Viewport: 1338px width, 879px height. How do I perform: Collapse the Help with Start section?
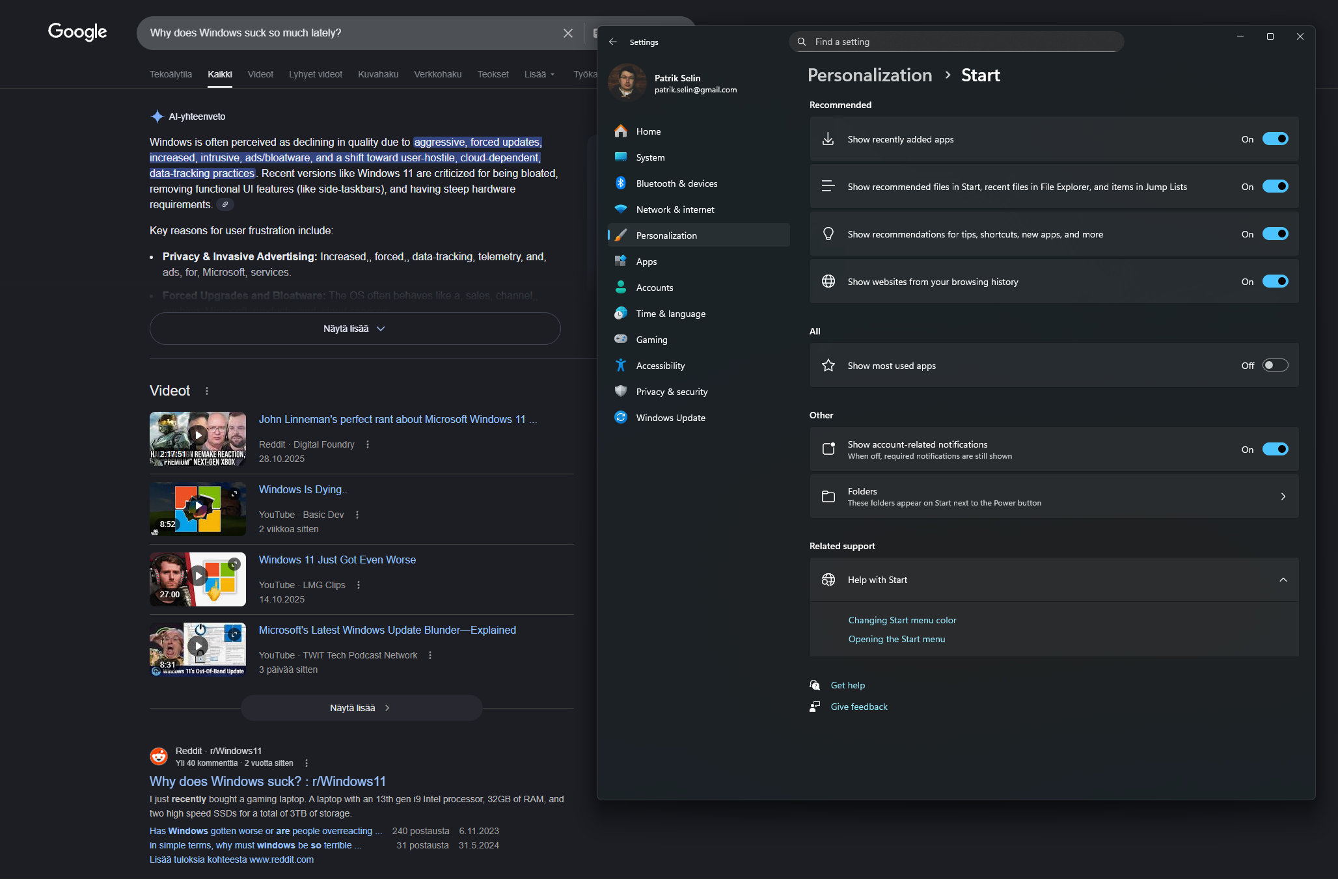point(1283,580)
